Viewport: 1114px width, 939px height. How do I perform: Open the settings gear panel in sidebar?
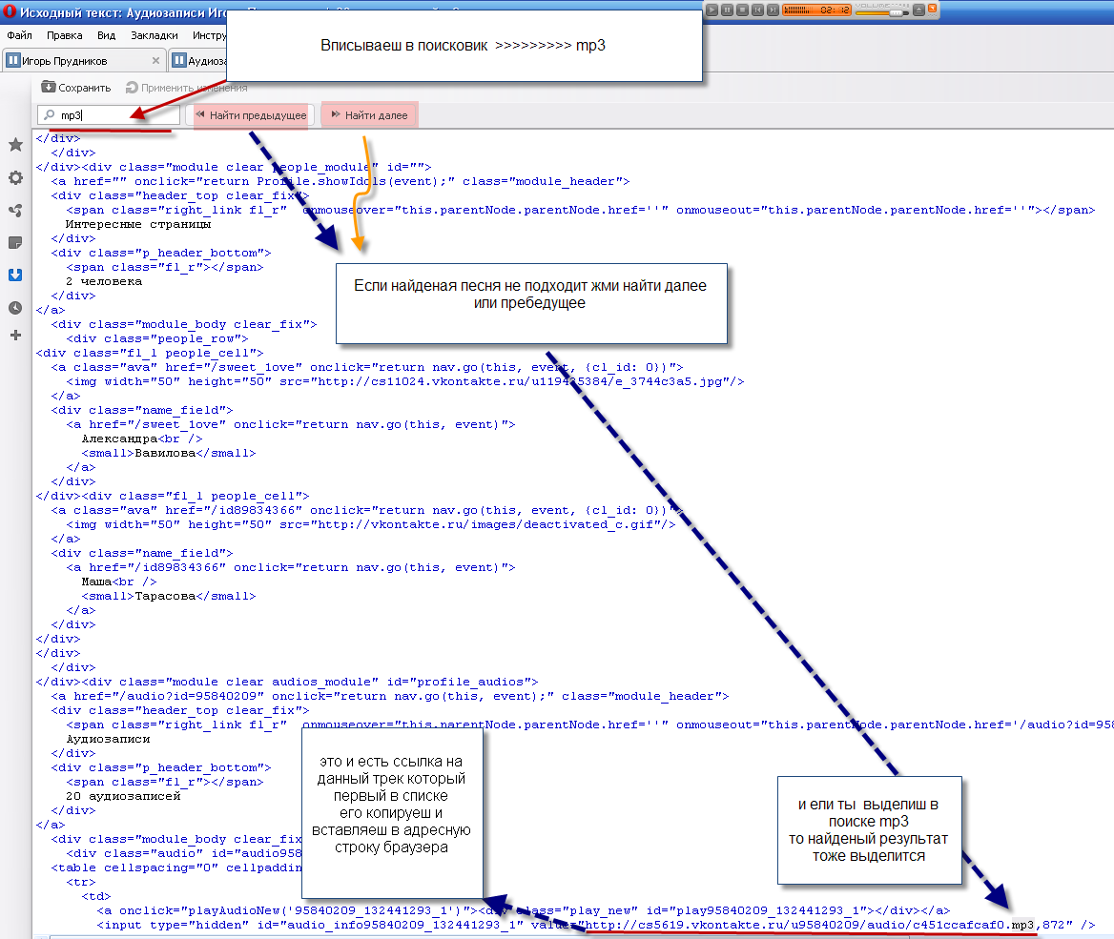pyautogui.click(x=15, y=177)
